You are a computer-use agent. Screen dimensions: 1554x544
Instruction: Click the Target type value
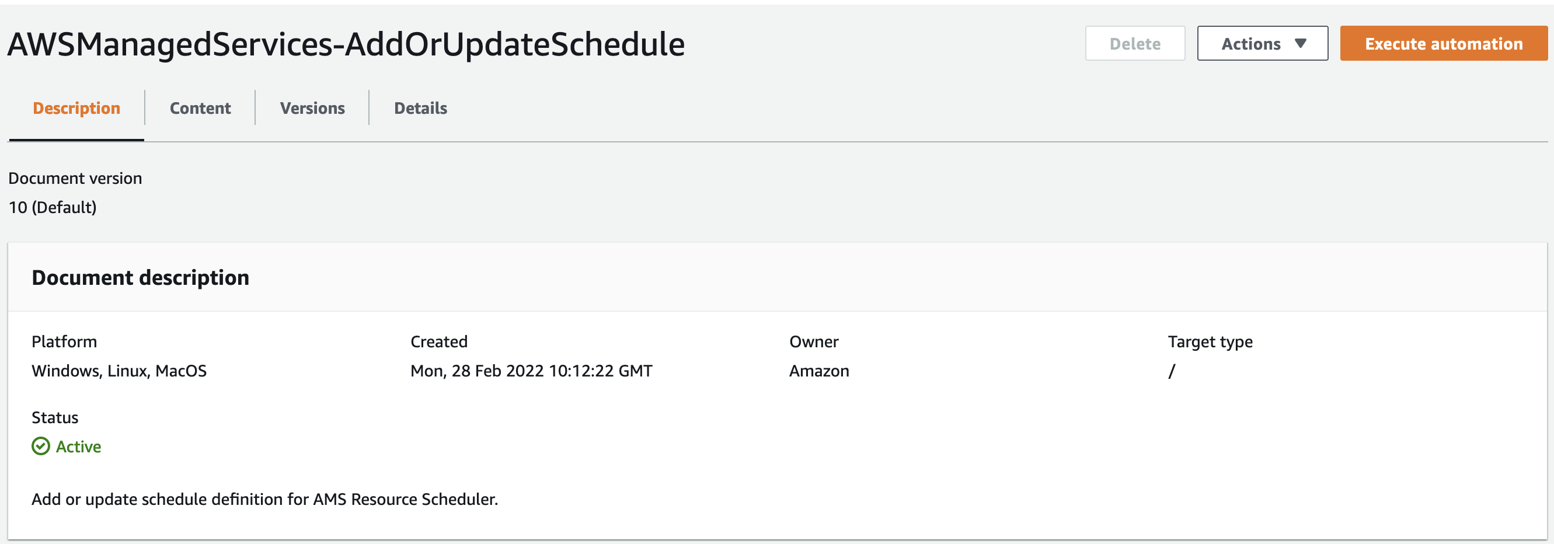click(1171, 370)
